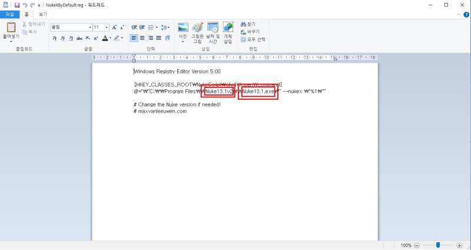This screenshot has height=250, width=471.
Task: Click the Paste clipboard icon
Action: [11, 27]
